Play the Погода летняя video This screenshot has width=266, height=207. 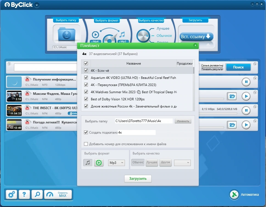click(x=246, y=125)
